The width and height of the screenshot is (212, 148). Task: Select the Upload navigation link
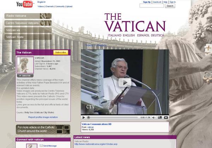point(69,6)
